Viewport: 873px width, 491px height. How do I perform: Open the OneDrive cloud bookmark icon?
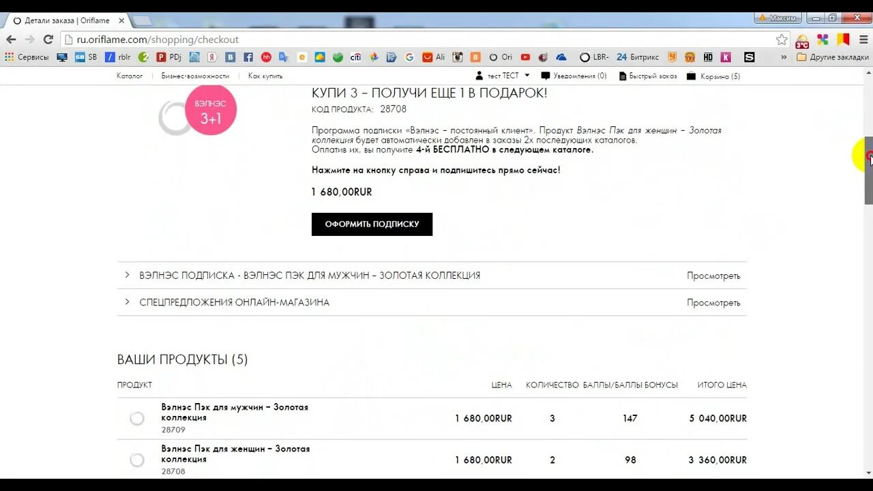point(561,57)
